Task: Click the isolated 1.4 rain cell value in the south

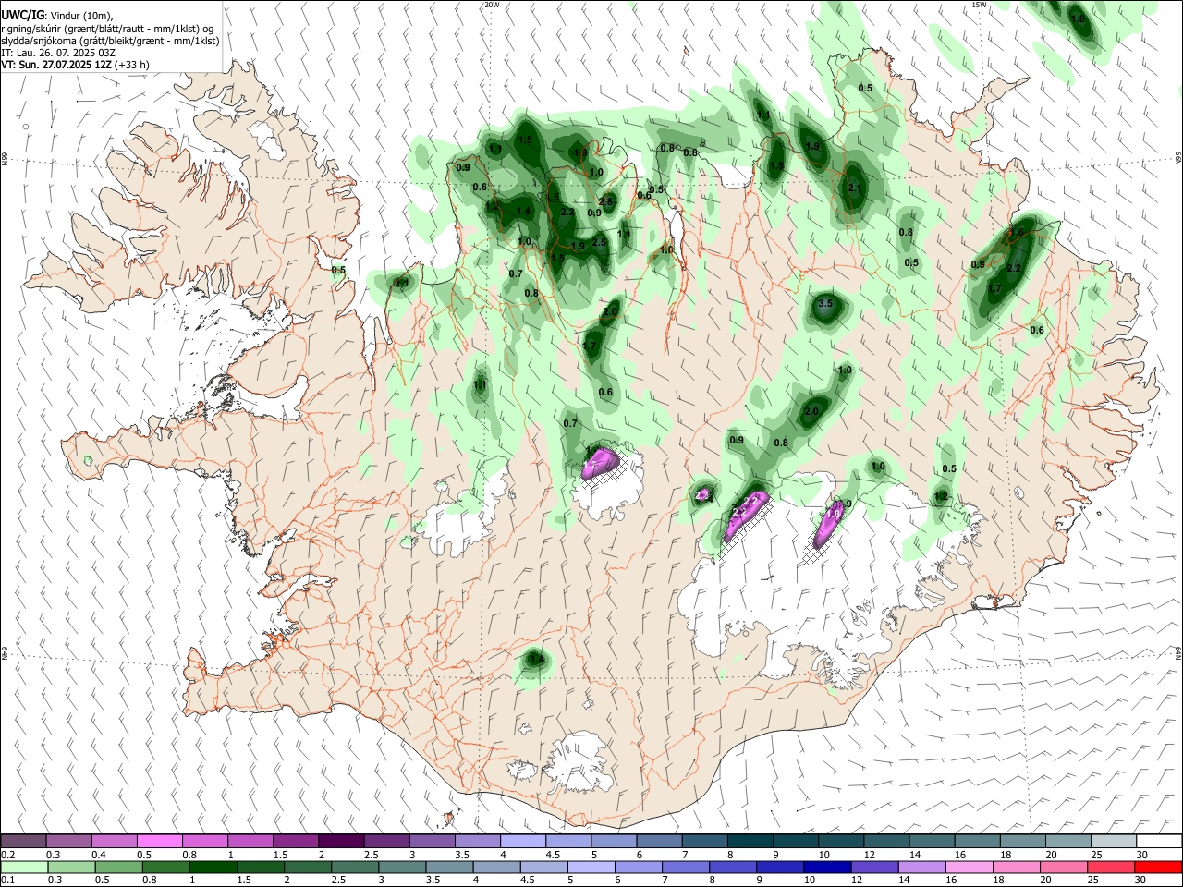Action: [x=535, y=660]
